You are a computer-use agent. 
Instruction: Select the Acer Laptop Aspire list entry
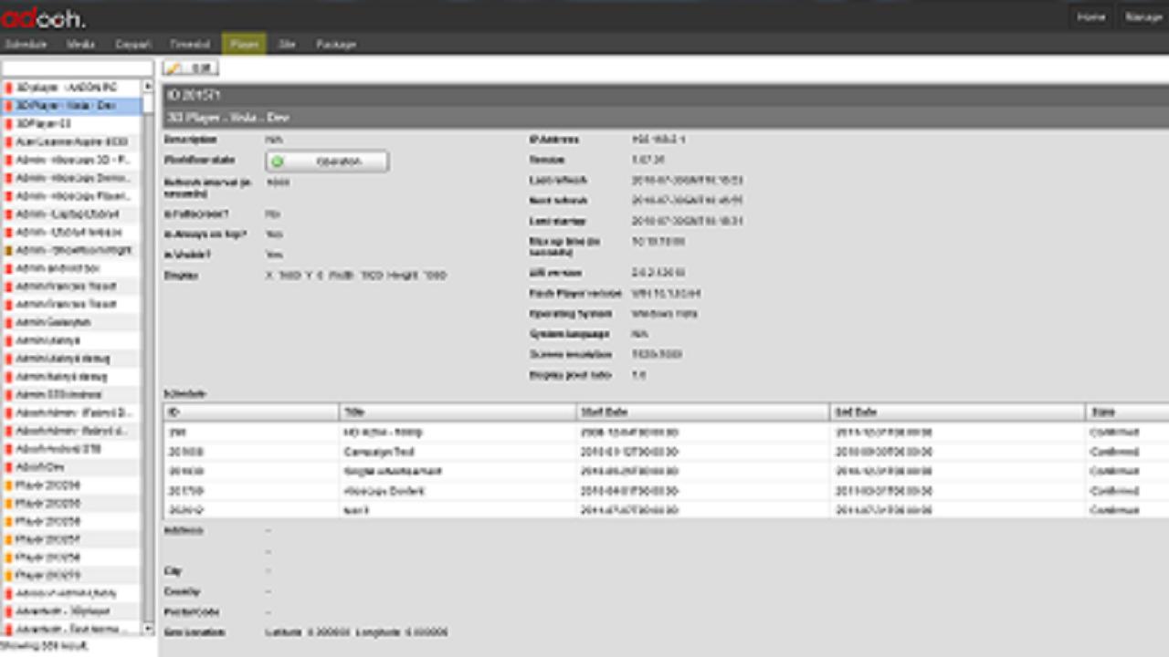point(72,142)
